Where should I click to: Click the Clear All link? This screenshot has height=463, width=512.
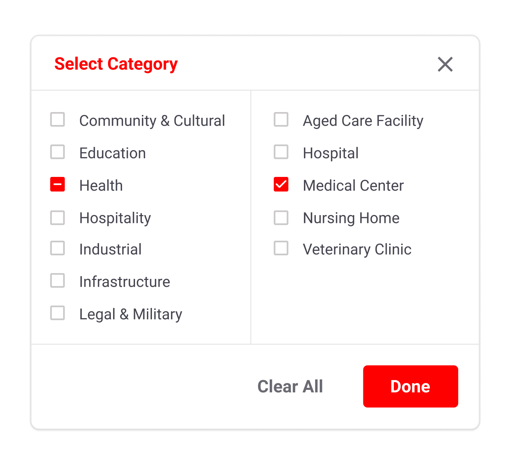point(290,386)
